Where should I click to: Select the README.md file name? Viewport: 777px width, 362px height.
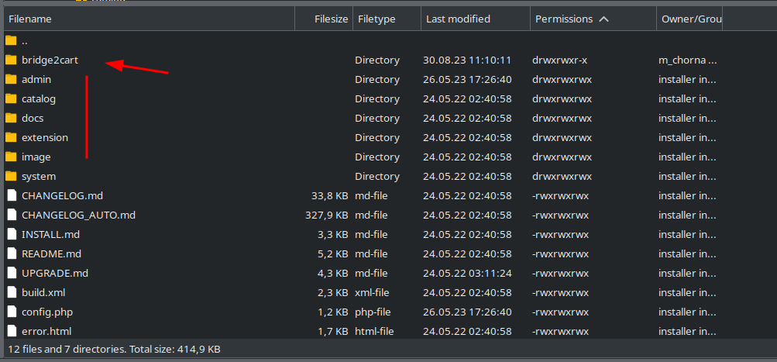pos(52,254)
